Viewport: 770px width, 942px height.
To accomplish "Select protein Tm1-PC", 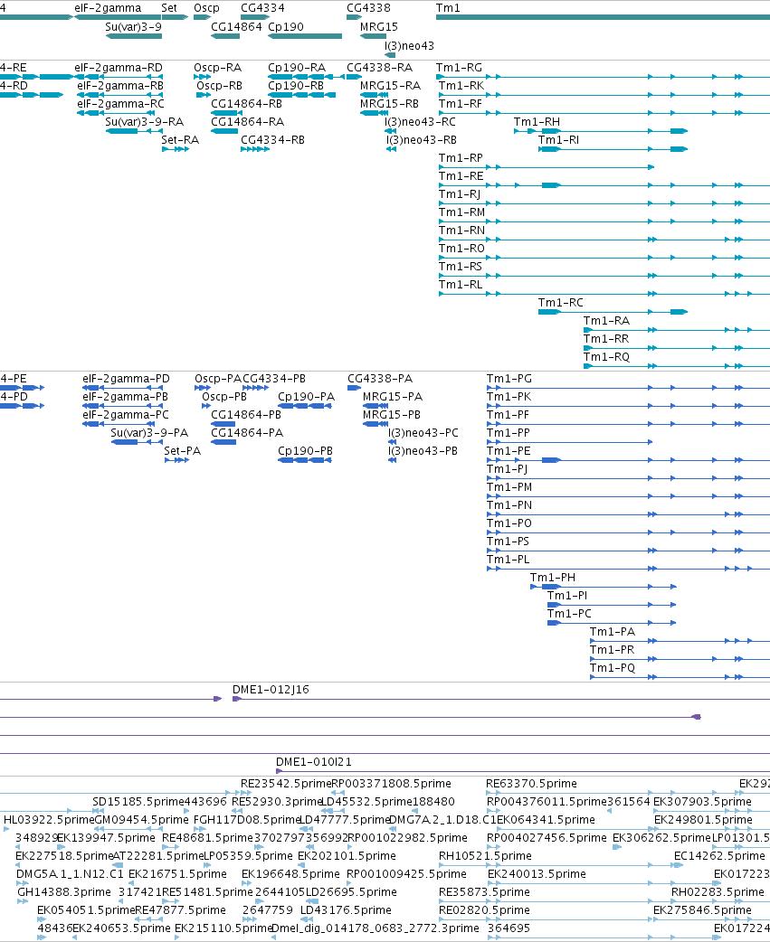I will point(612,622).
